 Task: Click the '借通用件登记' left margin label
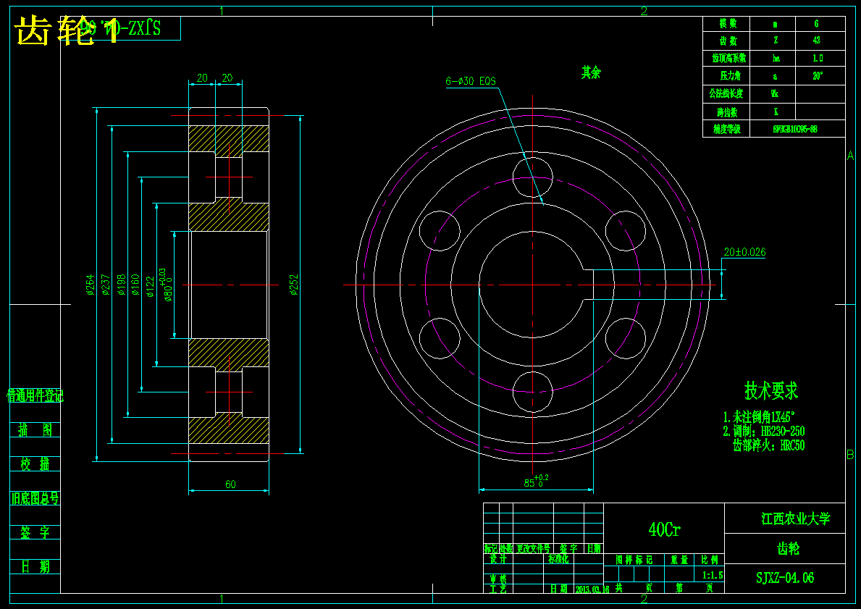click(35, 395)
